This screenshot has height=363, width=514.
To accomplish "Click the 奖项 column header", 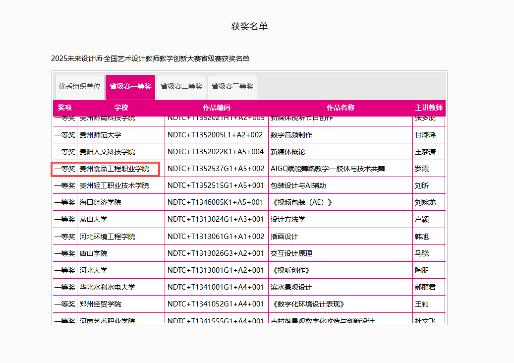I will 64,108.
